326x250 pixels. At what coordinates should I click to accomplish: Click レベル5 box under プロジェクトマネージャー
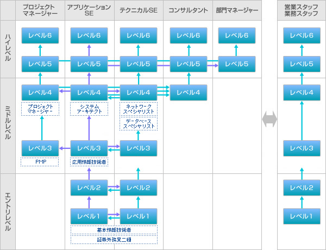(x=40, y=64)
